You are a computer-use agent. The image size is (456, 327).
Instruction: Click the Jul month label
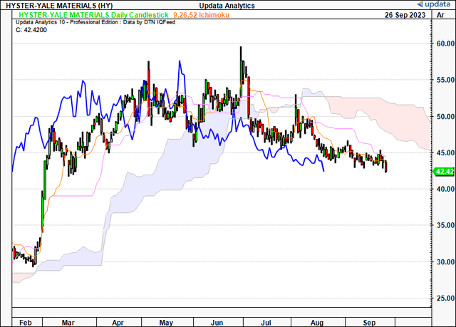click(x=266, y=323)
